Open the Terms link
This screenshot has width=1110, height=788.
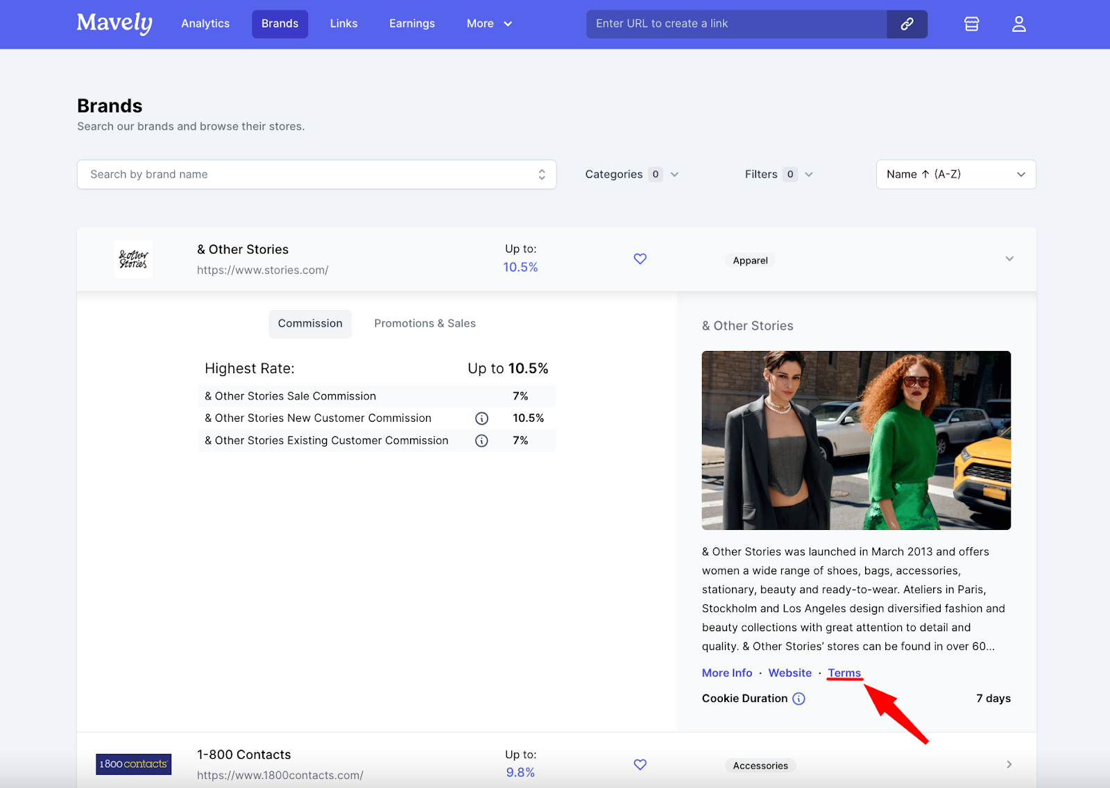pos(844,673)
